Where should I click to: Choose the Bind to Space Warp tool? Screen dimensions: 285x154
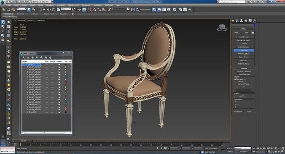(13, 9)
